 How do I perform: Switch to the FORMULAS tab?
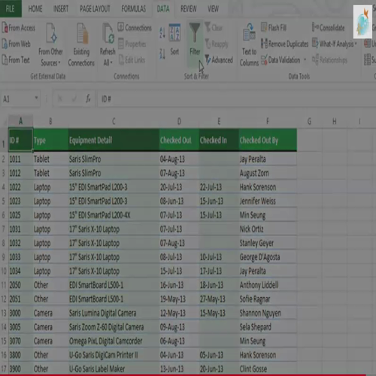(x=134, y=9)
